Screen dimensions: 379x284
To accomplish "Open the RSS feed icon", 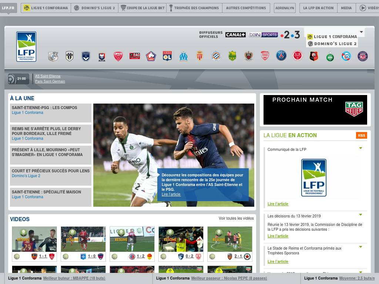I will (361, 135).
